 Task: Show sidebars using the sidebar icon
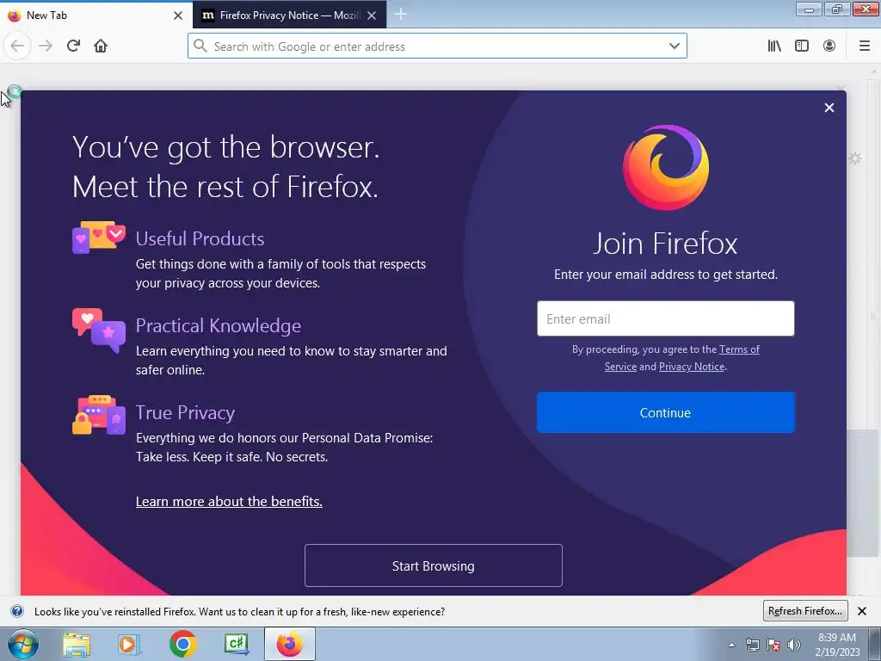pos(802,46)
